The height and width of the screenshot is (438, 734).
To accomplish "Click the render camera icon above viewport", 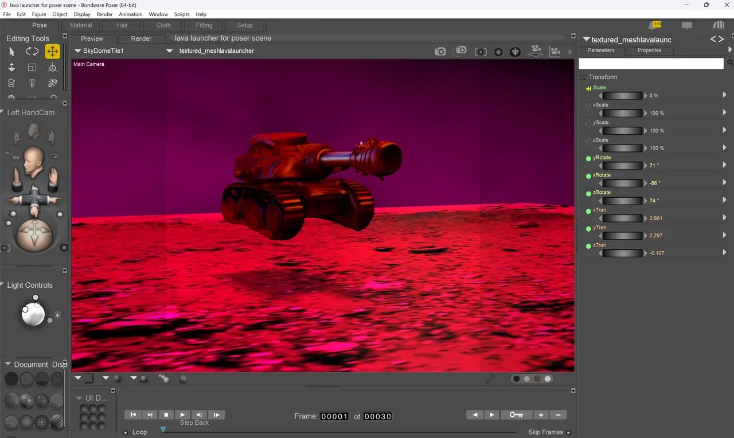I will pyautogui.click(x=440, y=52).
